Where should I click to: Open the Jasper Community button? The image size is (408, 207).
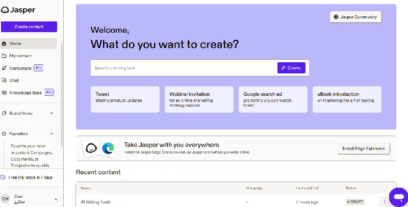point(355,17)
